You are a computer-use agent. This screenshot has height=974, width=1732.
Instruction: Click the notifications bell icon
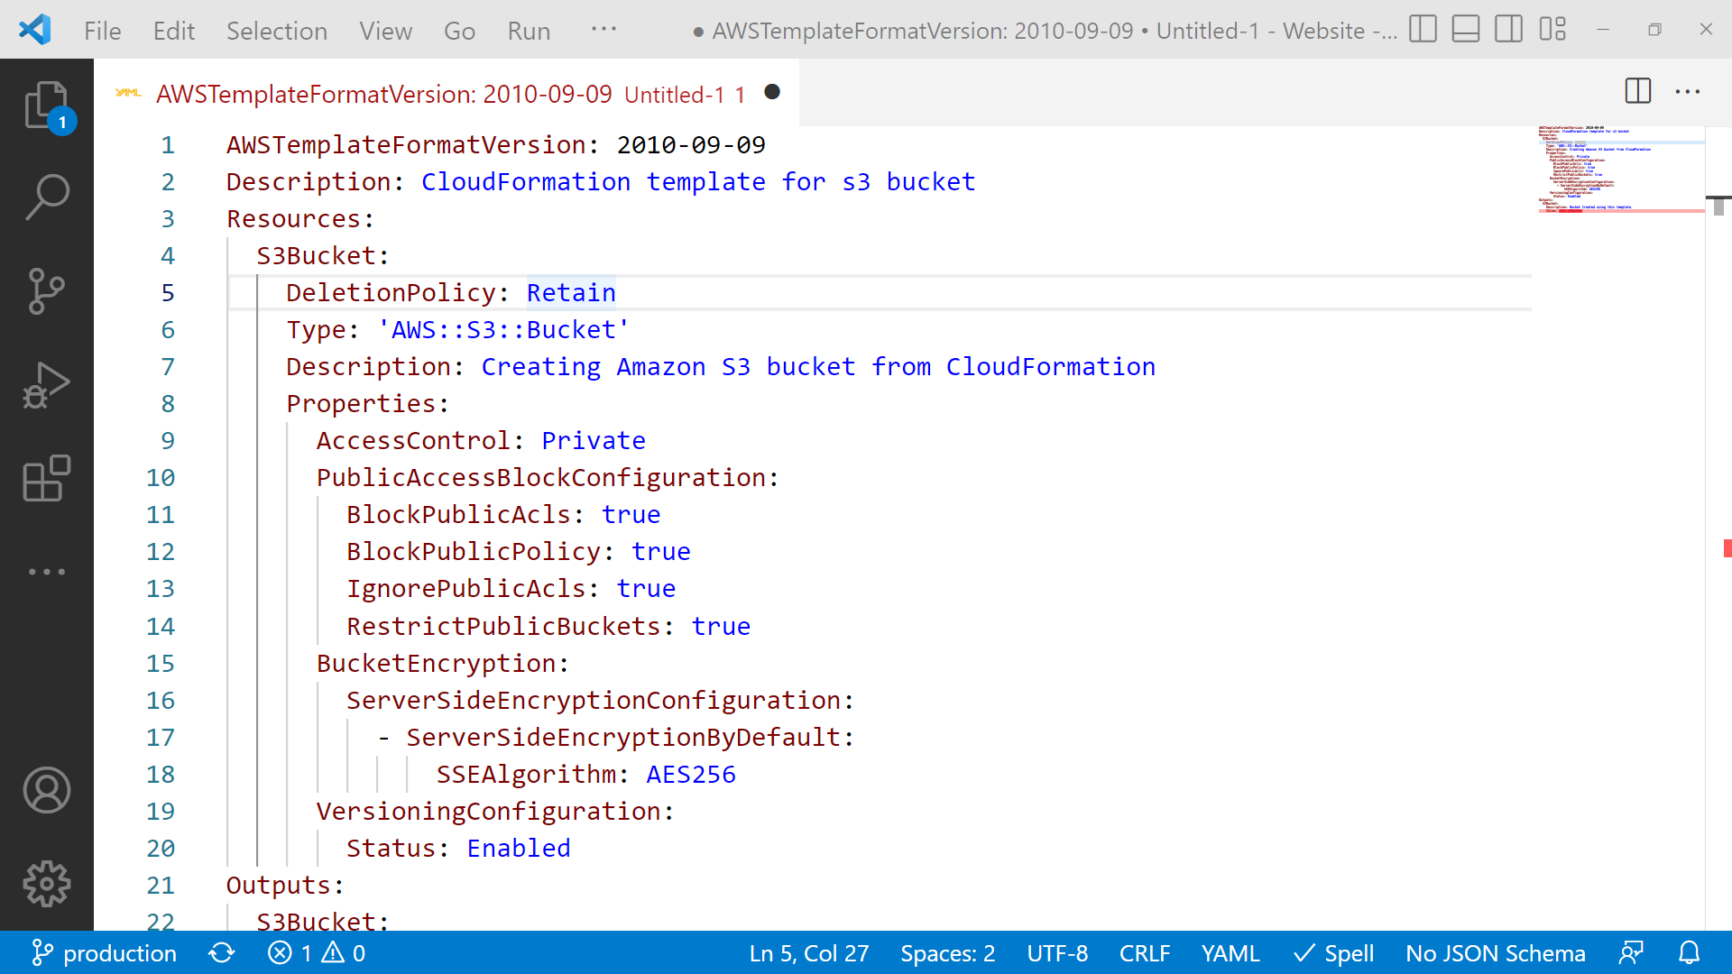pyautogui.click(x=1689, y=953)
